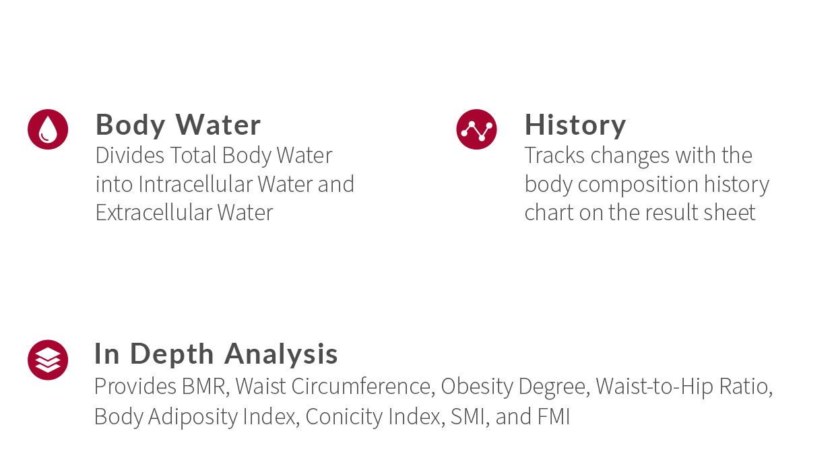Click the term "FMI" ending the description
The width and height of the screenshot is (836, 462).
(x=554, y=416)
